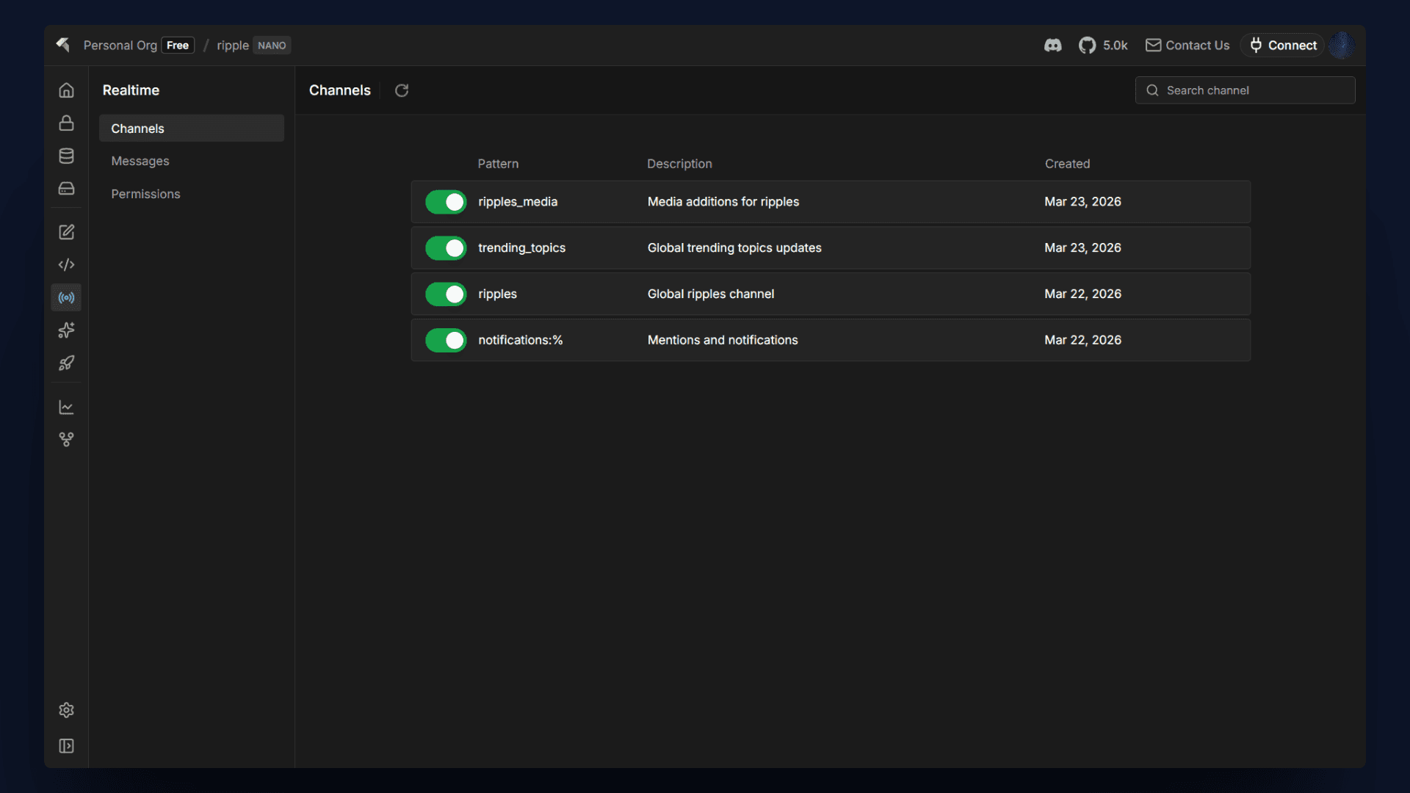1410x793 pixels.
Task: Click the Connect button
Action: [x=1282, y=46]
